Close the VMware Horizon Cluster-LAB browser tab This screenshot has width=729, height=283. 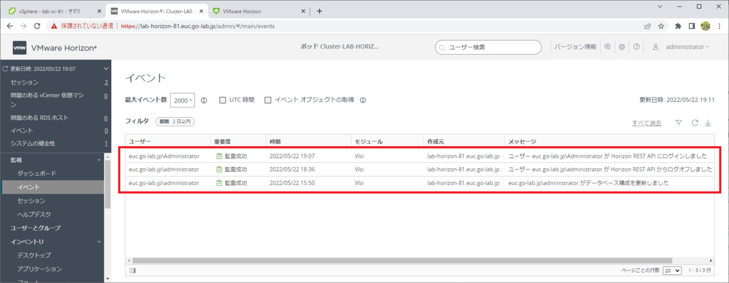200,11
